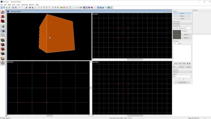Viewport: 211px width, 119px height.
Task: Select the Clipping tool
Action: 3,54
